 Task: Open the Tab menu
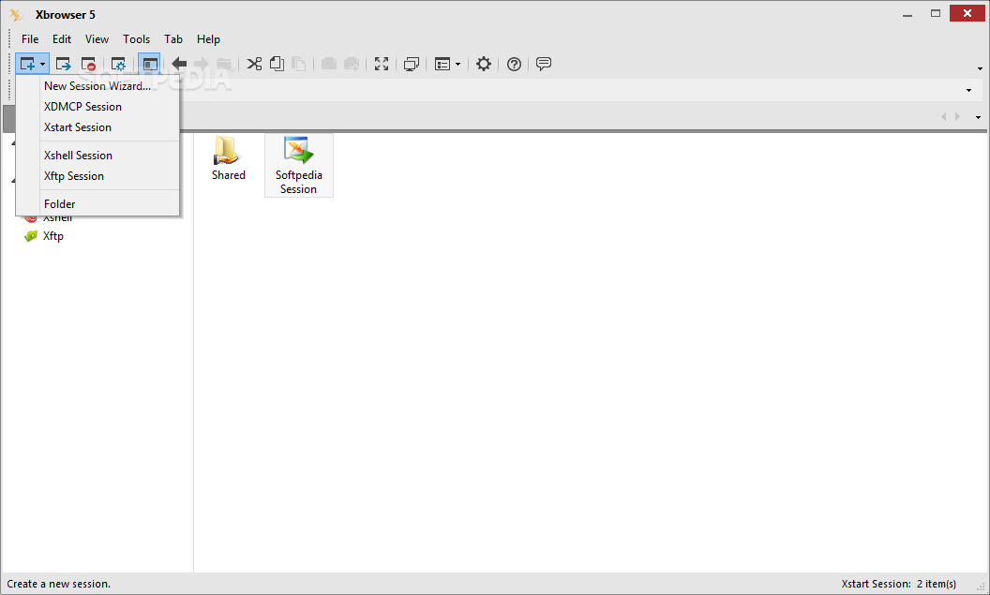pyautogui.click(x=173, y=39)
